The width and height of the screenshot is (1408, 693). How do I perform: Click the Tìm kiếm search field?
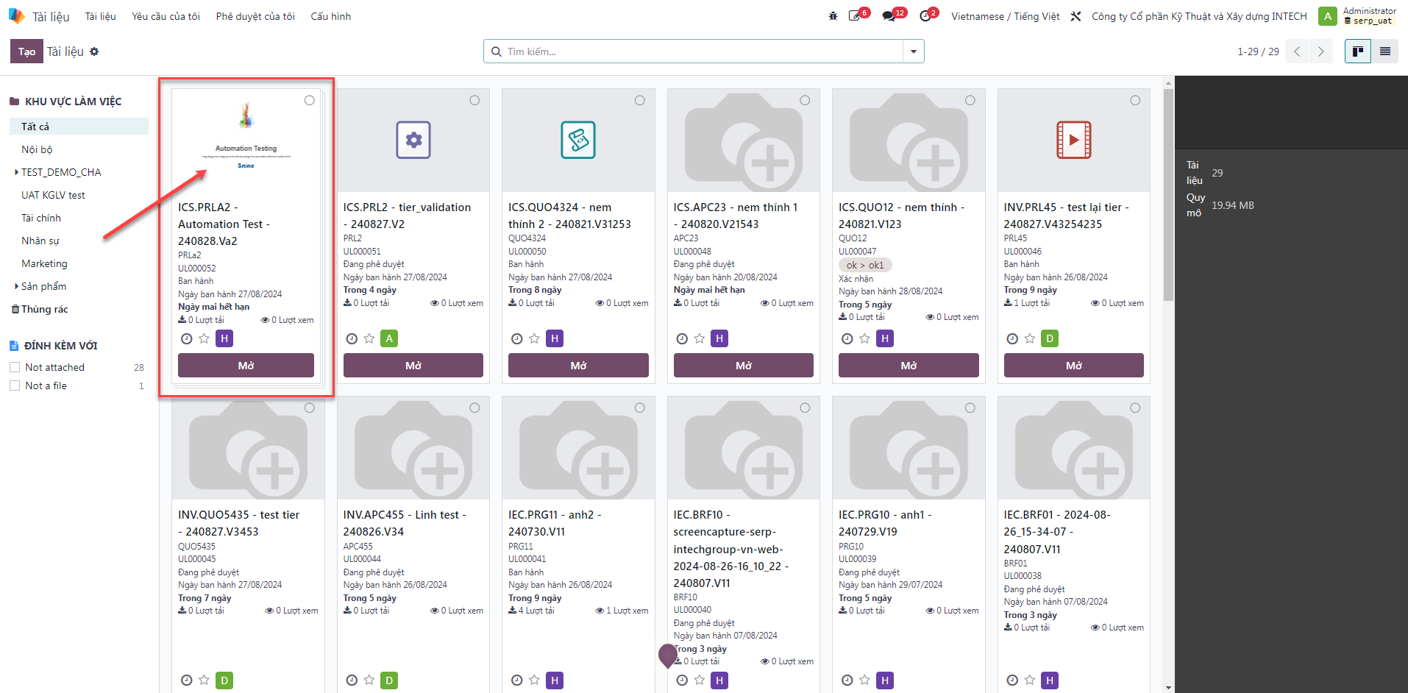pyautogui.click(x=703, y=51)
